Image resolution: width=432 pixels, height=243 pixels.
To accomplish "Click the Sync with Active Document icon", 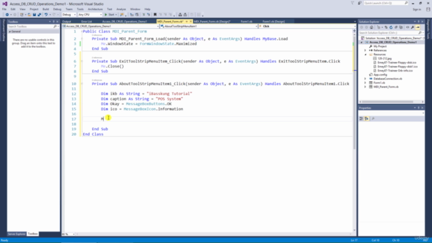I will tap(386, 27).
